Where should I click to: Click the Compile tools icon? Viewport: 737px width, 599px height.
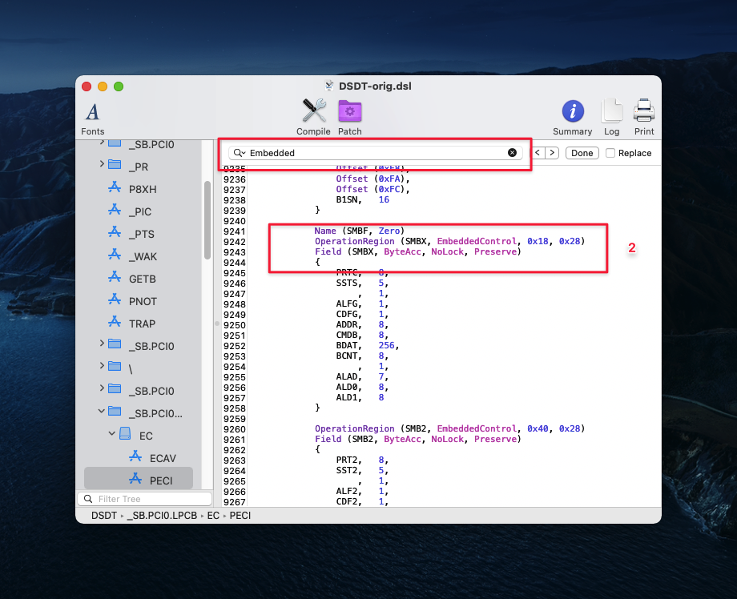(313, 112)
